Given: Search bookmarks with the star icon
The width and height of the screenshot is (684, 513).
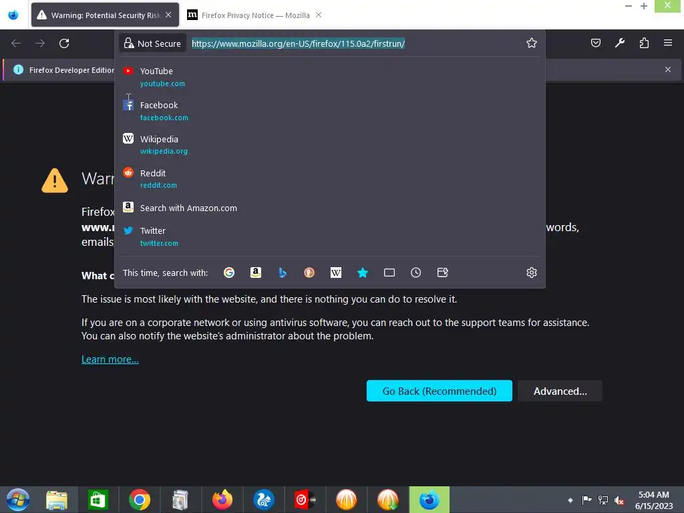Looking at the screenshot, I should pos(363,273).
